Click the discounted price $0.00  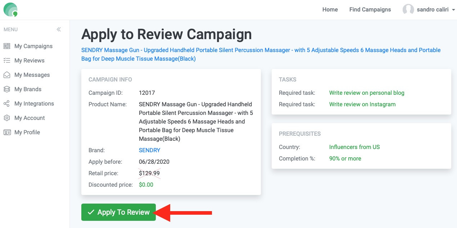click(x=146, y=185)
